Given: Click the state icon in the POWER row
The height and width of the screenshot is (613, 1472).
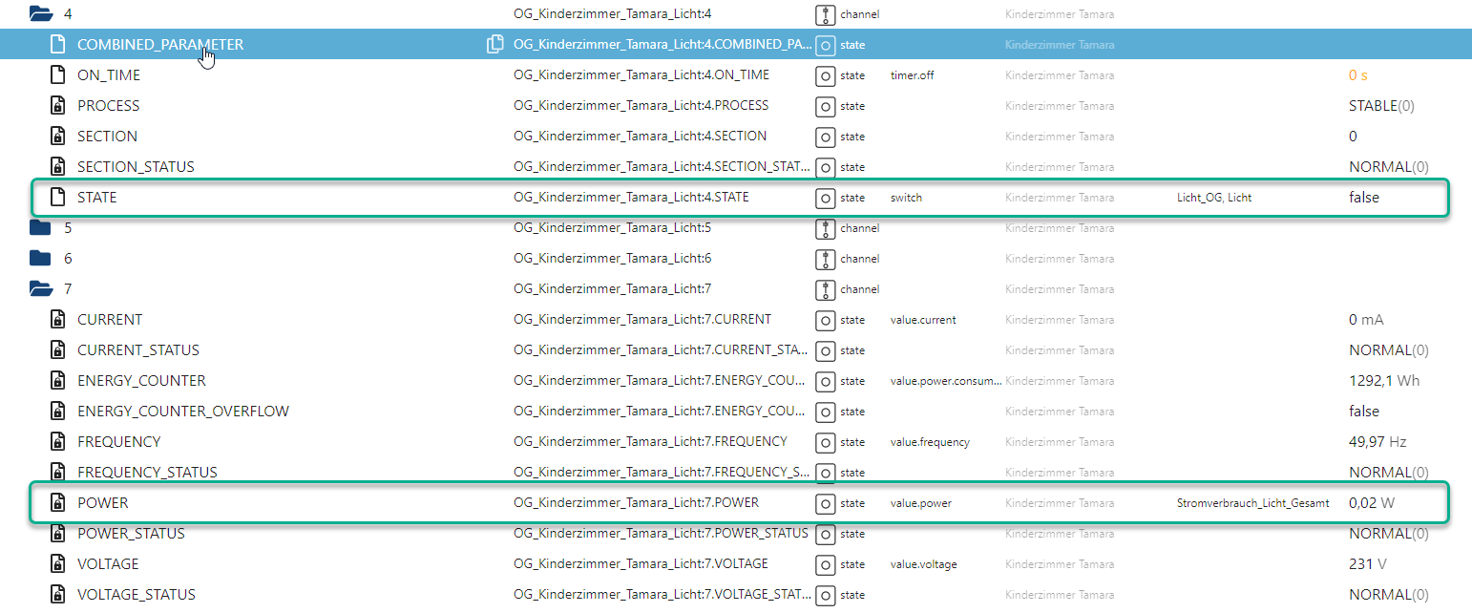Looking at the screenshot, I should pos(826,503).
